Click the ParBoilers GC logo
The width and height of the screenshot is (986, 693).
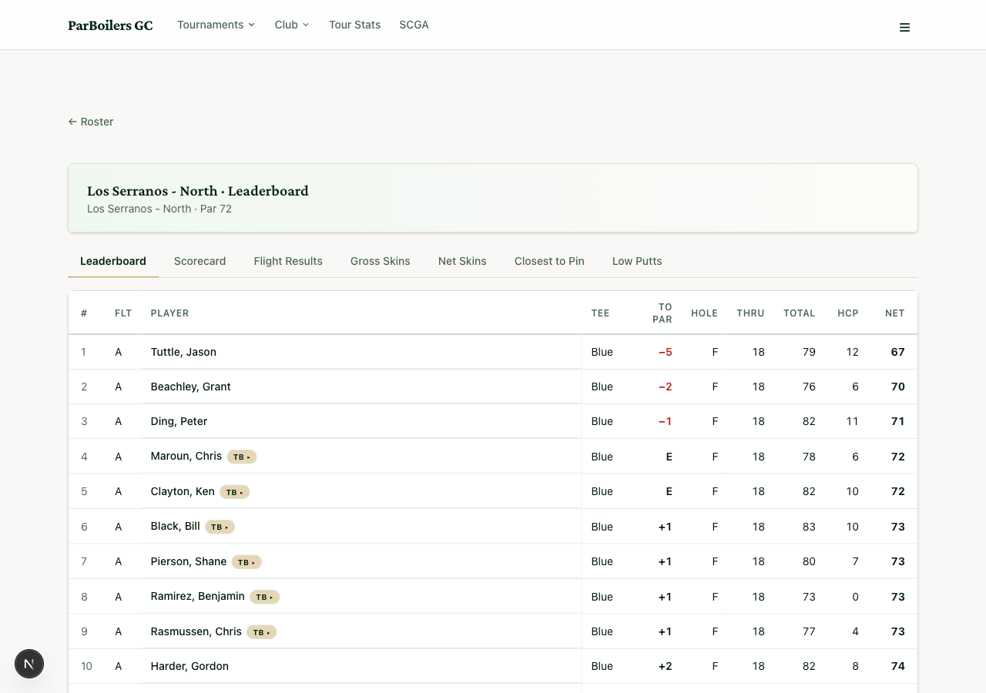tap(110, 25)
